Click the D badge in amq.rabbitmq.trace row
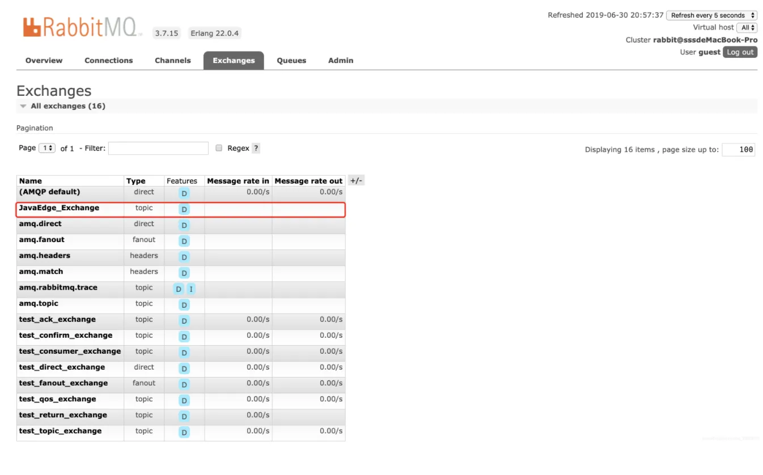Image resolution: width=763 pixels, height=475 pixels. [179, 289]
